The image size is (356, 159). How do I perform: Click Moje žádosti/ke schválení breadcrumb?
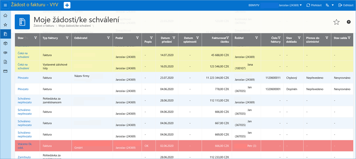tap(75, 26)
